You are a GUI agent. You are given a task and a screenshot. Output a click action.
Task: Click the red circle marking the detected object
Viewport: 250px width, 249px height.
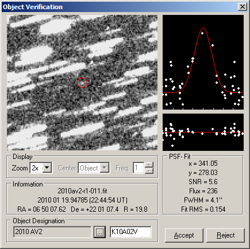[x=82, y=83]
